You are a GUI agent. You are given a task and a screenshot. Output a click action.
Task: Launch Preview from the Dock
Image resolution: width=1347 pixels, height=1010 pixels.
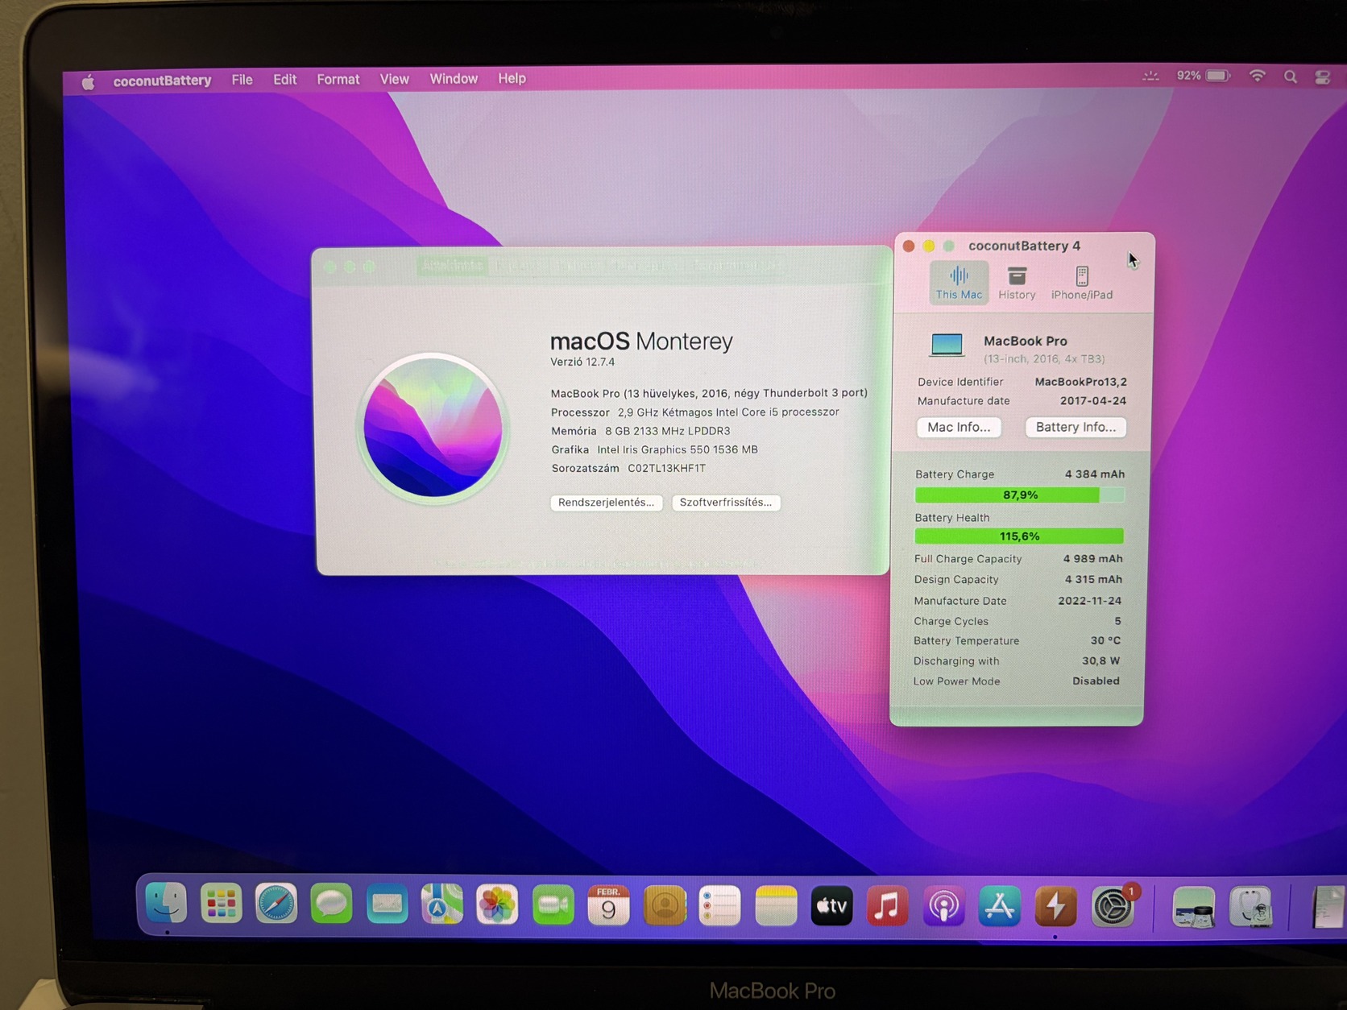point(1193,908)
